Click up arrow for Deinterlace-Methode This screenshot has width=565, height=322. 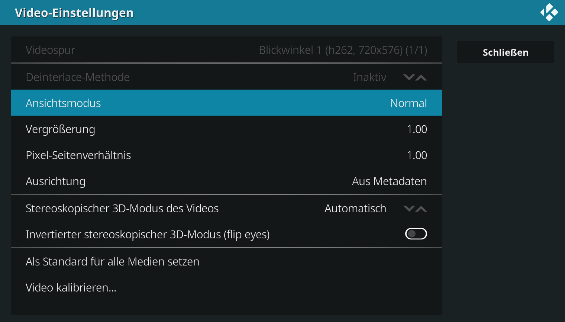421,77
